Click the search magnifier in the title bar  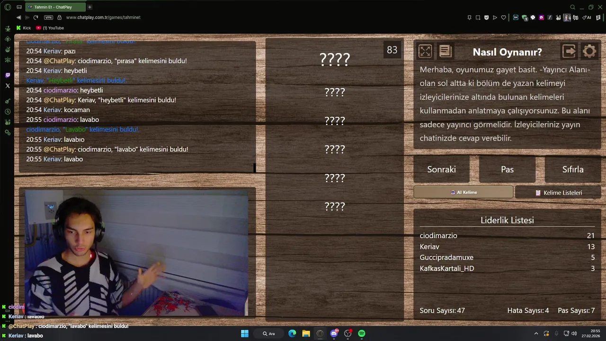click(x=572, y=7)
